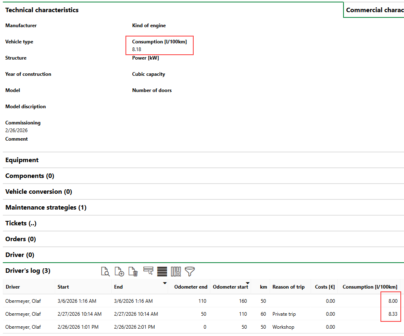Click the Driver column header
The height and width of the screenshot is (336, 404).
(13, 287)
